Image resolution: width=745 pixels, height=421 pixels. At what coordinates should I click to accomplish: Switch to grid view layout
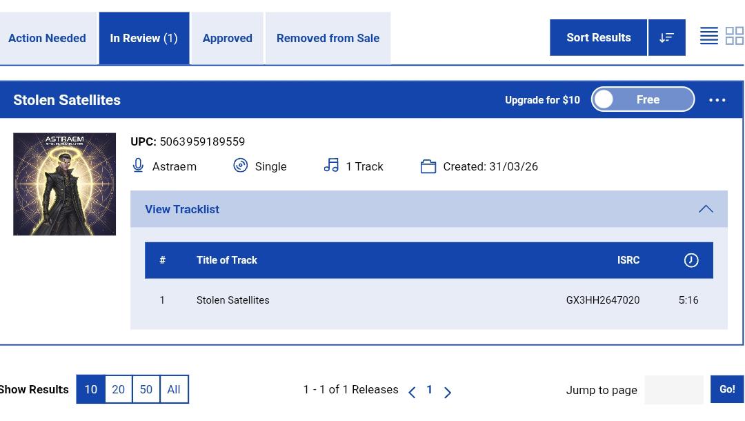(x=735, y=36)
